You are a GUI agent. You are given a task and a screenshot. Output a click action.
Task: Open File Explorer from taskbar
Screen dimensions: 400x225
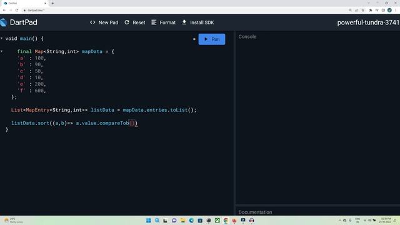click(x=182, y=220)
